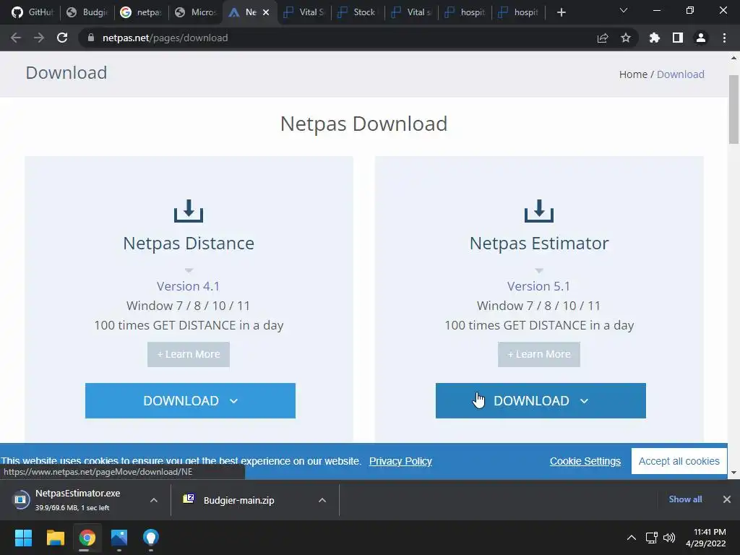Viewport: 740px width, 555px height.
Task: Click the Netpas Distance download icon
Action: click(x=189, y=210)
